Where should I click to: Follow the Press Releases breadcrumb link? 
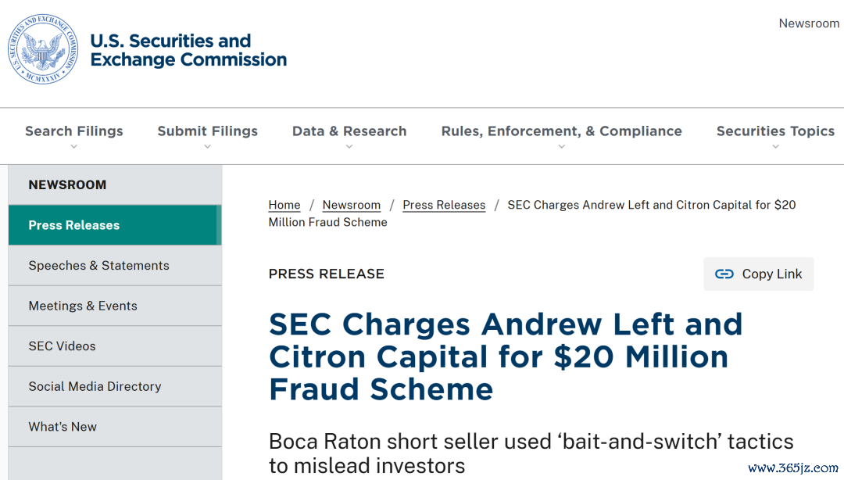pos(444,206)
